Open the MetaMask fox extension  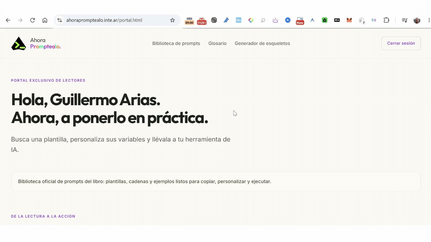(349, 20)
